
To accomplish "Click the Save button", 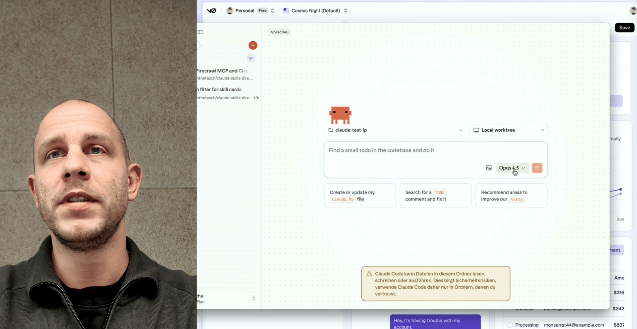I will click(624, 28).
